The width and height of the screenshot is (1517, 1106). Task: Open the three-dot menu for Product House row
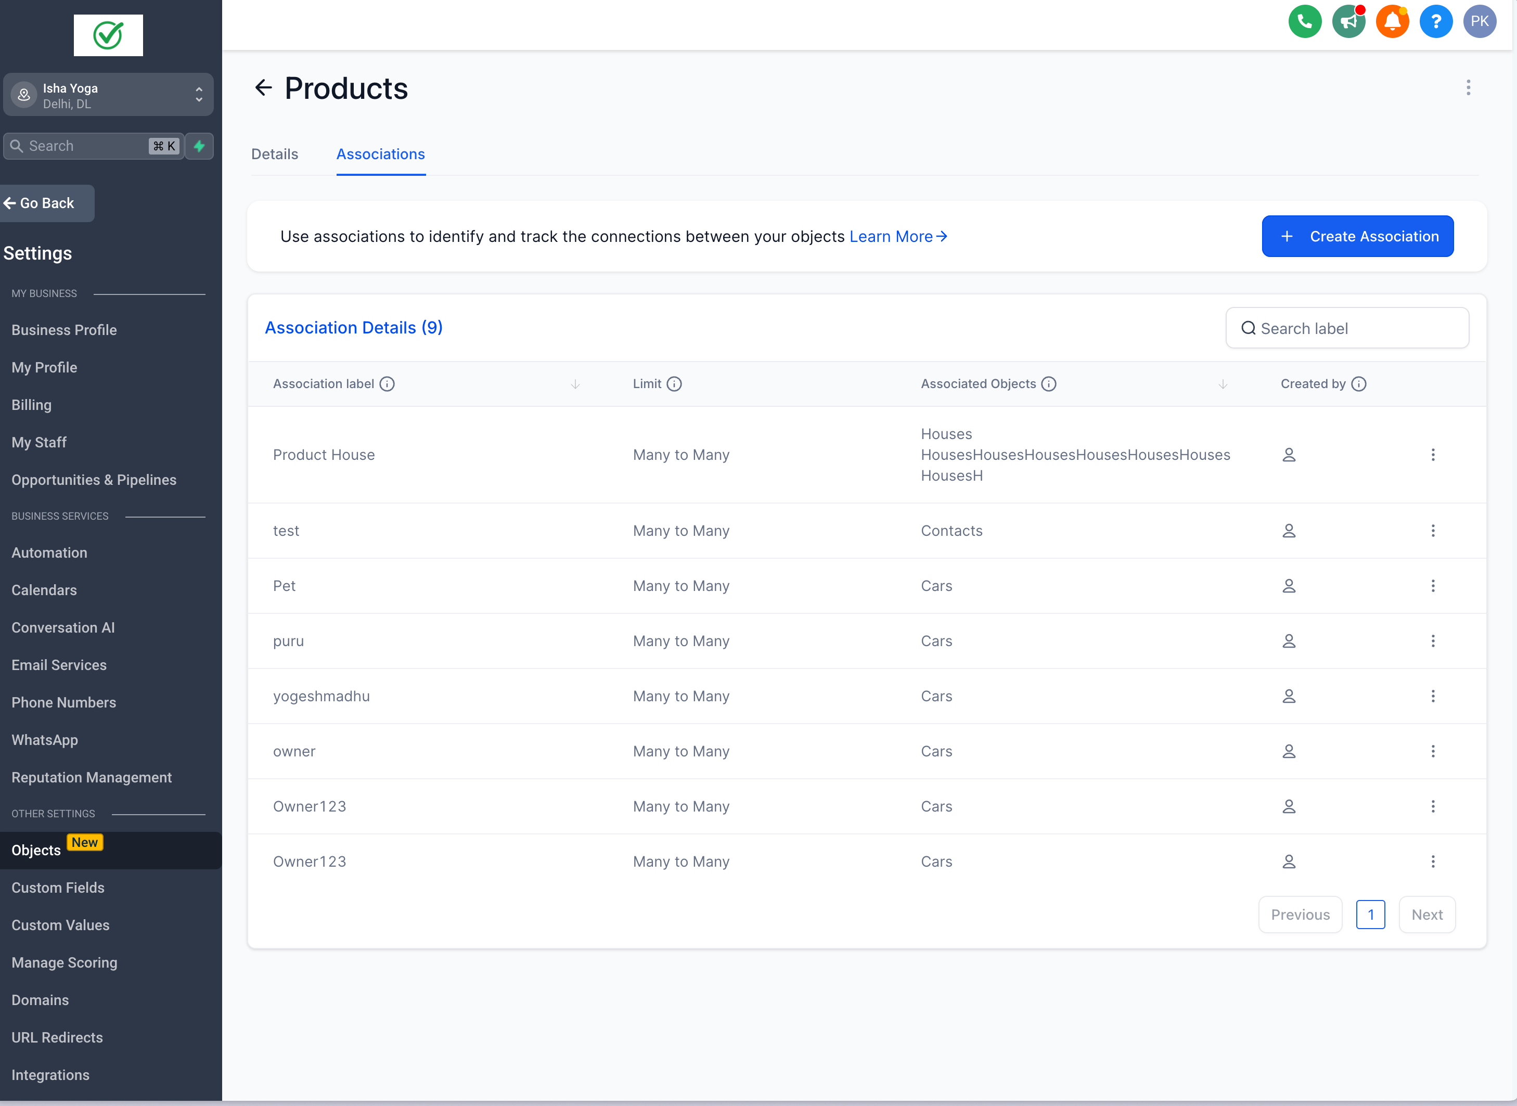click(x=1433, y=455)
